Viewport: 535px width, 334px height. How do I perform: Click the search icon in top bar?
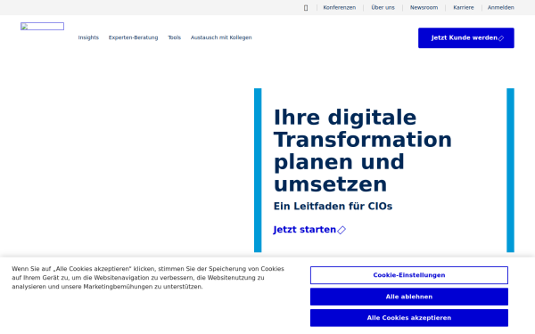pyautogui.click(x=306, y=8)
